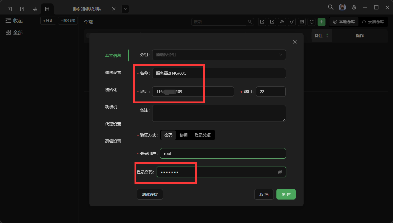
Task: Click the 测试连接 button
Action: 150,195
